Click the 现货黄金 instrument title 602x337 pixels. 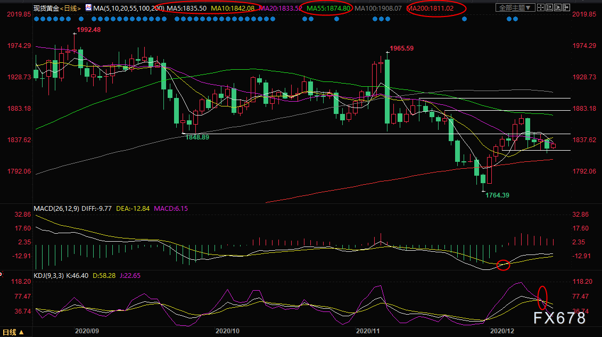pos(46,9)
